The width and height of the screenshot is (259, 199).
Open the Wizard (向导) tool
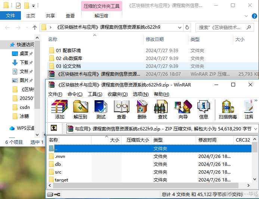(x=183, y=110)
